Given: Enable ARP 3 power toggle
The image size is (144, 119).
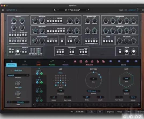Looking at the screenshot, I should [39, 86].
